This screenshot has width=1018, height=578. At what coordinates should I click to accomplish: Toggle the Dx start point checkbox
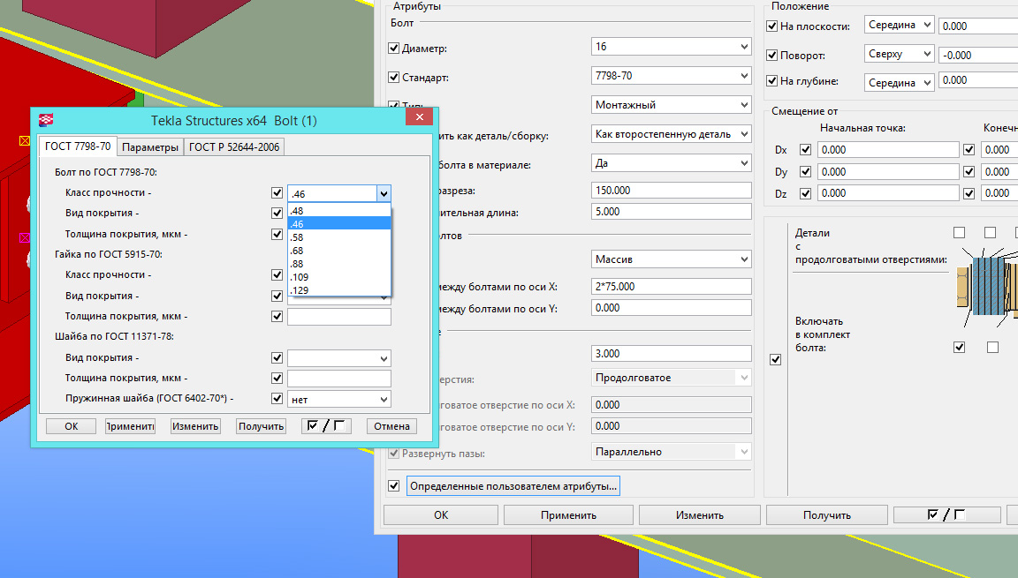804,150
